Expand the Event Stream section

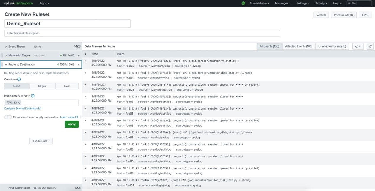pos(6,47)
